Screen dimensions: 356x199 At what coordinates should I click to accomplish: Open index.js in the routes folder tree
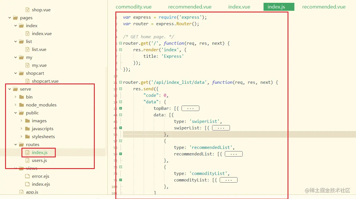(x=40, y=153)
